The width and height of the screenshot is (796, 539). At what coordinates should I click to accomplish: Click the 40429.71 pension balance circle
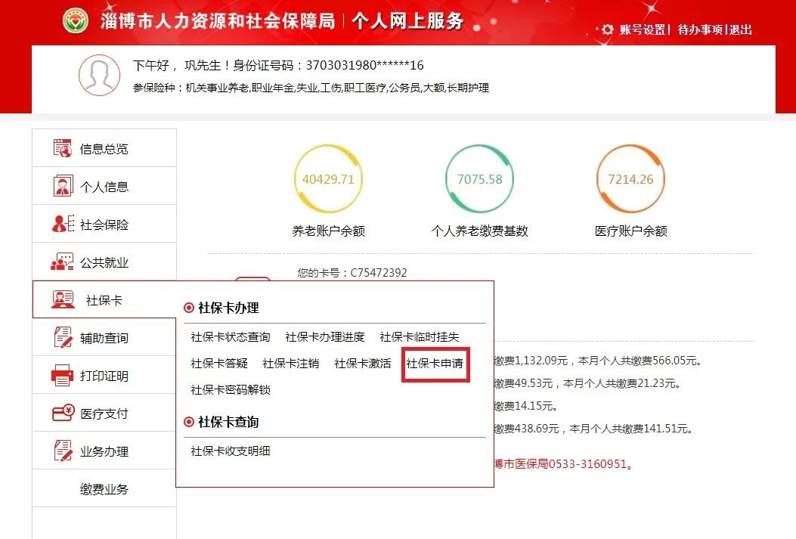point(328,178)
